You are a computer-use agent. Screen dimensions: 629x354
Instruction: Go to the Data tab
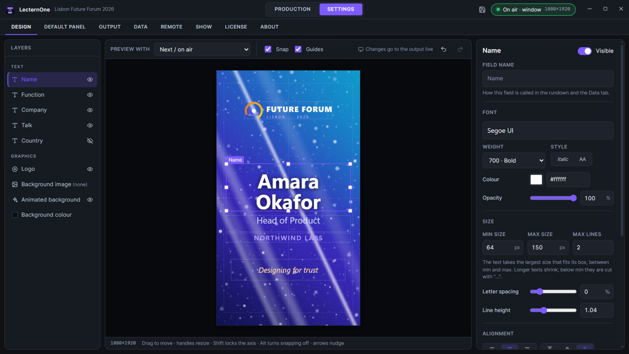click(x=141, y=27)
